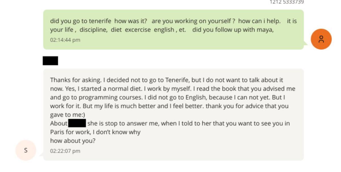Click the redacted name after "About"
The width and height of the screenshot is (341, 172).
point(77,123)
